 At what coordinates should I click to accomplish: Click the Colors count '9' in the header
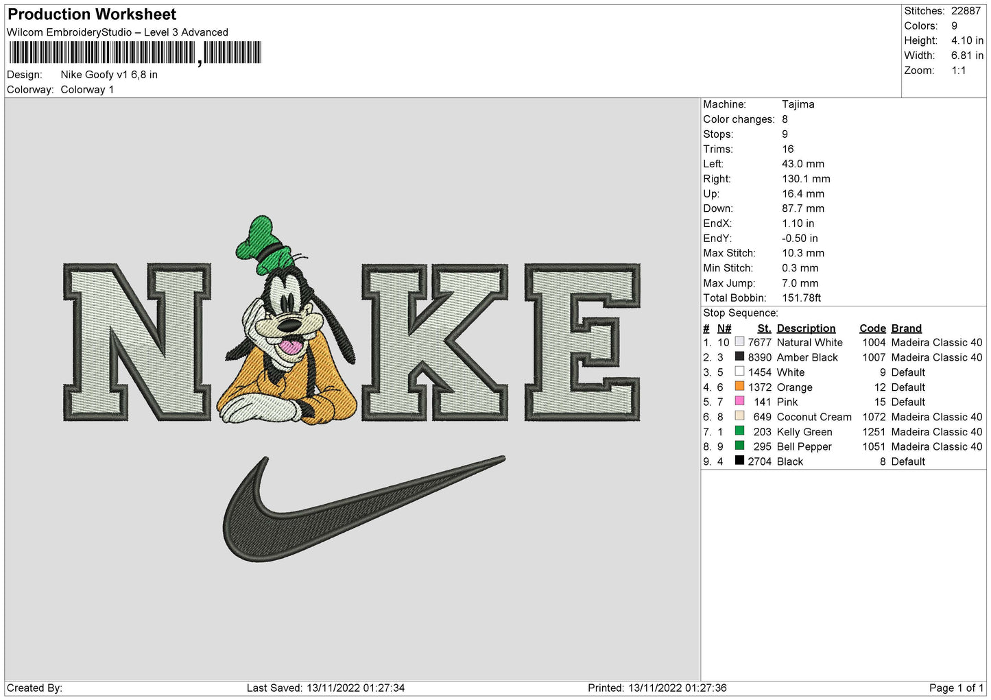coord(954,26)
